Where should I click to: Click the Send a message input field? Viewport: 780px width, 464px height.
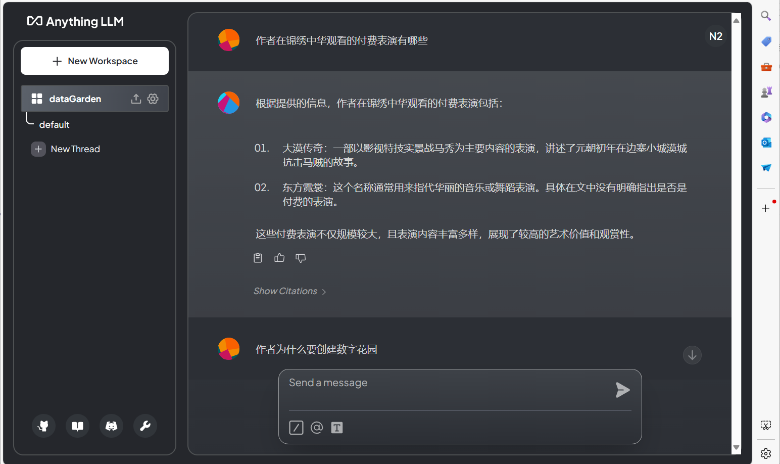point(445,383)
